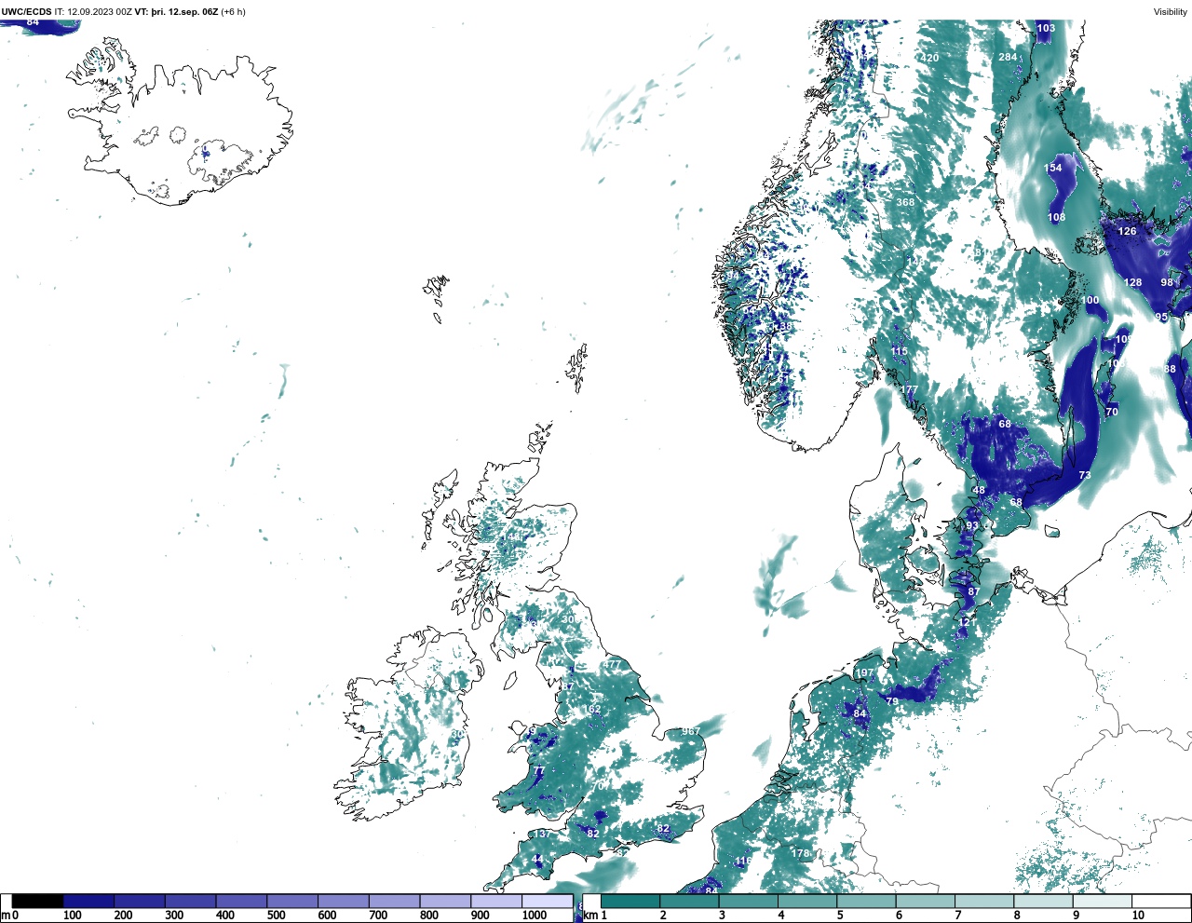The image size is (1192, 923).
Task: Click the palest legend swatch above 1000 m
Action: tap(547, 902)
